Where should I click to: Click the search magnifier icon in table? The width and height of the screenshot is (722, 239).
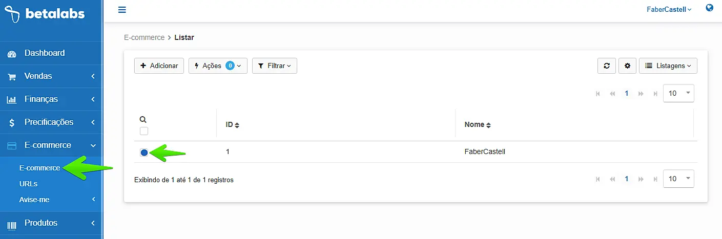click(143, 119)
